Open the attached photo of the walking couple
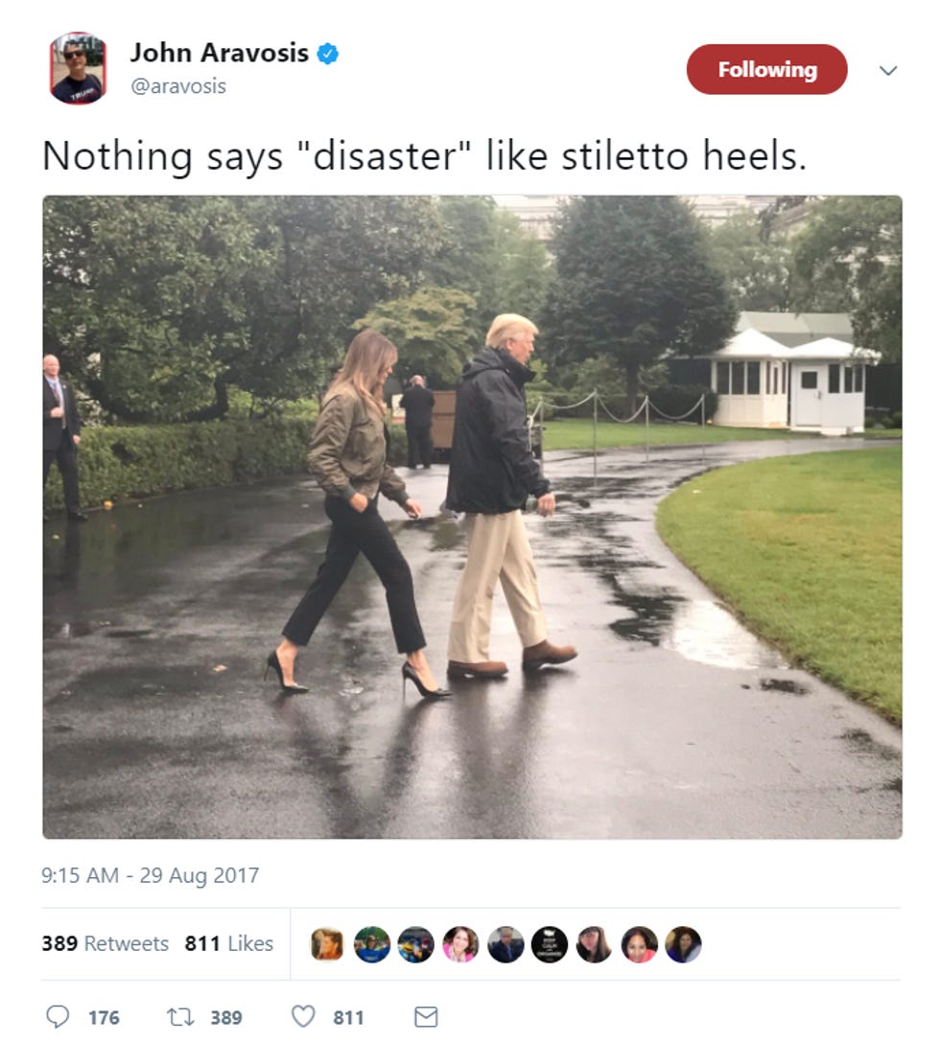Image resolution: width=940 pixels, height=1042 pixels. click(472, 517)
